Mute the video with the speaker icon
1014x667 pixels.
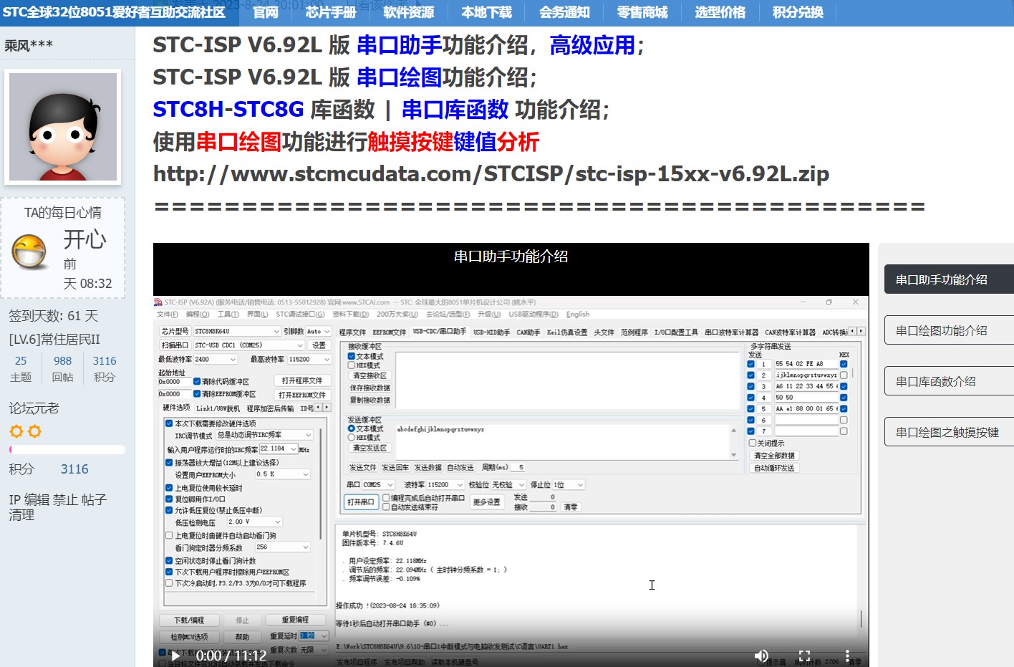(761, 655)
